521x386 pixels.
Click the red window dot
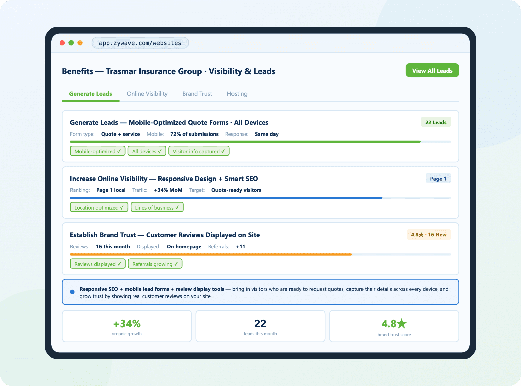point(62,43)
